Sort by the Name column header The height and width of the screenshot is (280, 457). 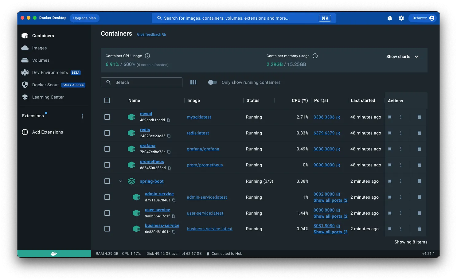pyautogui.click(x=134, y=100)
